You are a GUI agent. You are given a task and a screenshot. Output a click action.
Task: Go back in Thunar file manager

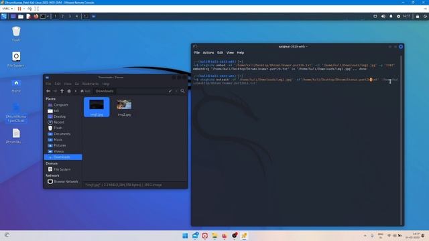48,91
